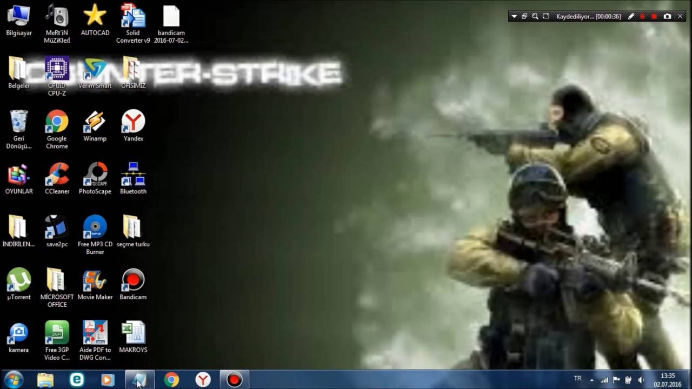Select the µTorrent desktop shortcut
The width and height of the screenshot is (692, 389).
19,284
